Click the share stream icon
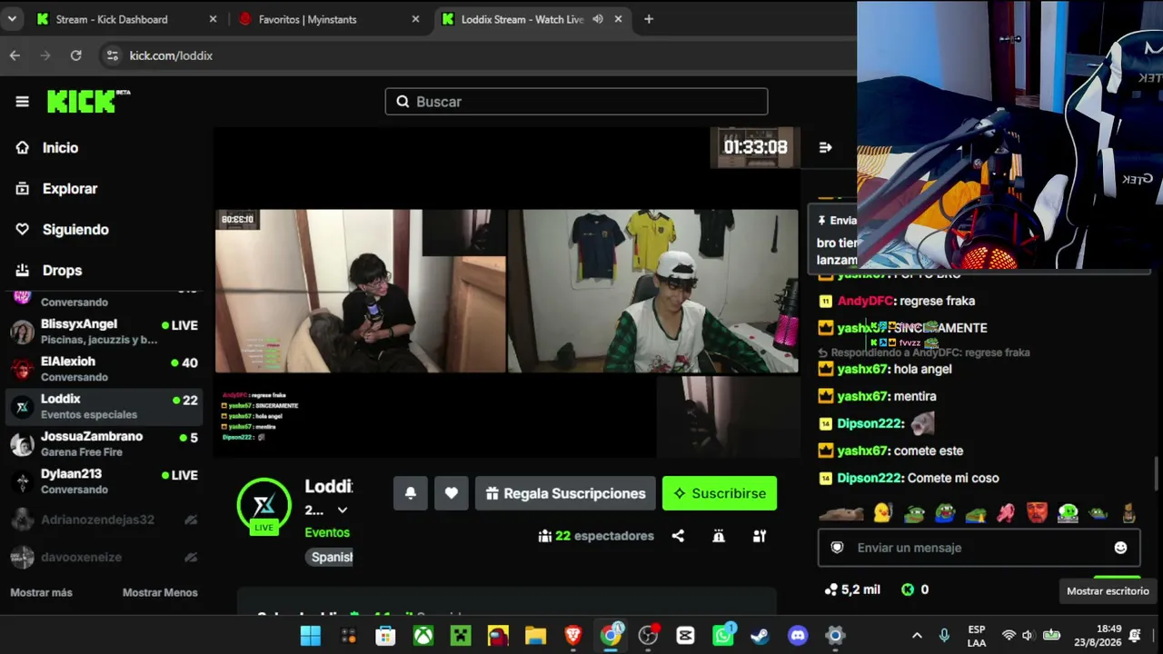The width and height of the screenshot is (1163, 654). point(678,536)
